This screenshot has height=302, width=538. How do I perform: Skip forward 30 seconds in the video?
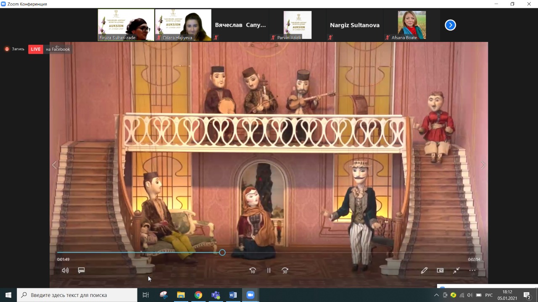[285, 271]
